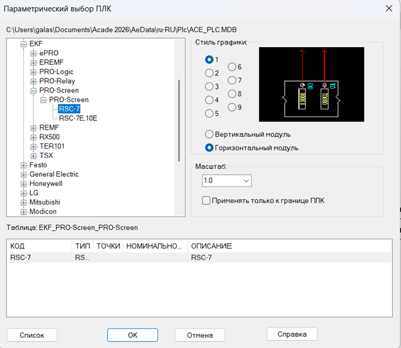
Task: Collapse the EKF tree node
Action: (24, 44)
